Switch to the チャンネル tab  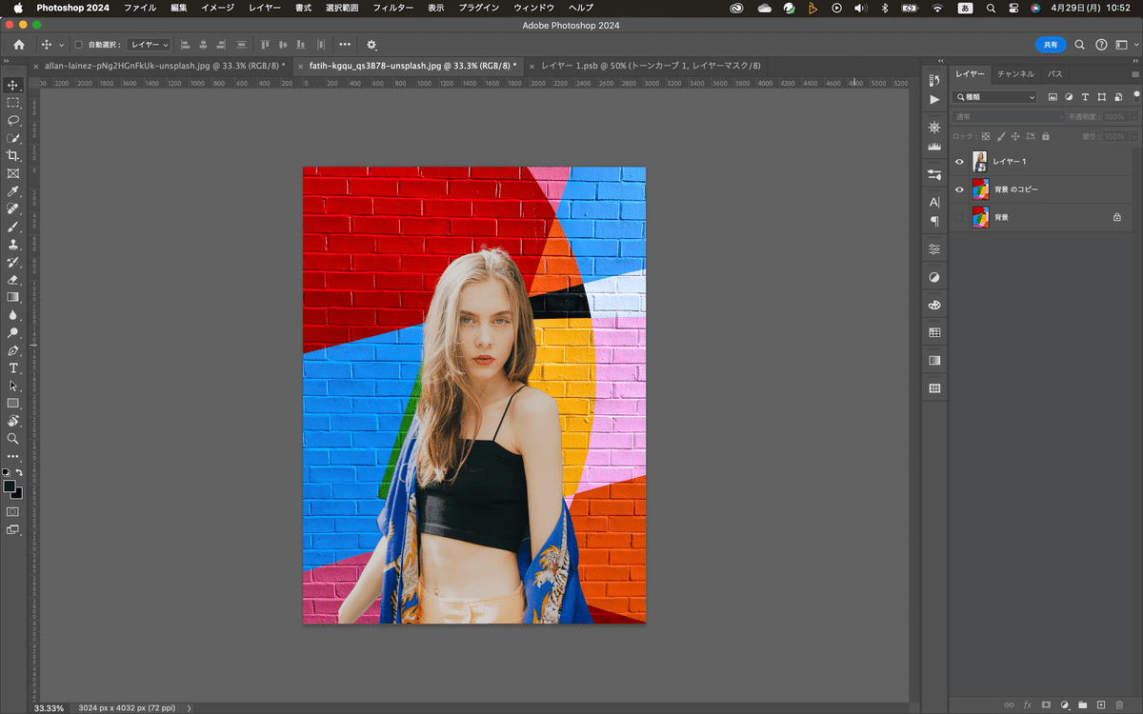(1015, 73)
